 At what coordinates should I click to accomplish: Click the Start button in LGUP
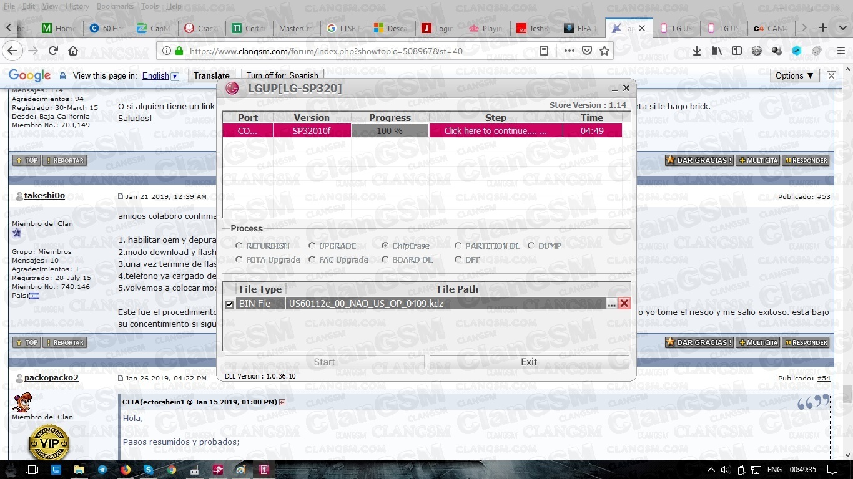tap(324, 362)
